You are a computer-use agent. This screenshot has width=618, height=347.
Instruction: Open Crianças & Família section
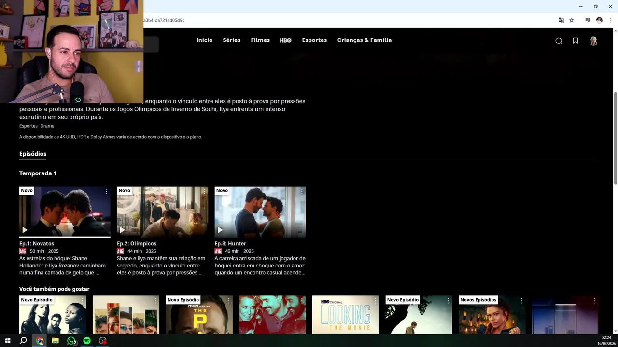pos(365,40)
